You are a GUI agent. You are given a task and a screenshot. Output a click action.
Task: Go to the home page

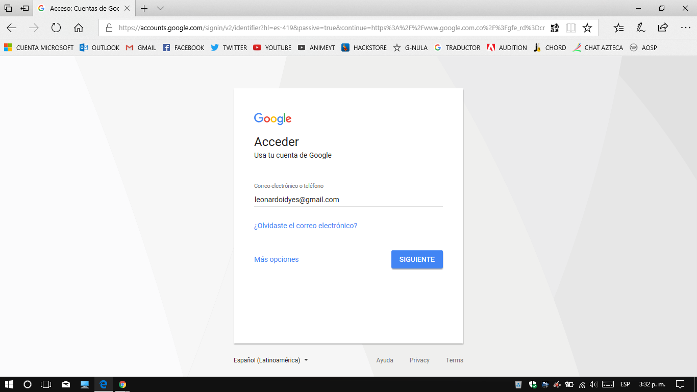click(79, 28)
